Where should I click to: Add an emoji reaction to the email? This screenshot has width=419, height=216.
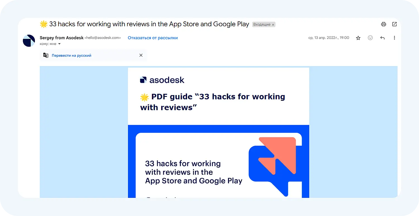370,38
